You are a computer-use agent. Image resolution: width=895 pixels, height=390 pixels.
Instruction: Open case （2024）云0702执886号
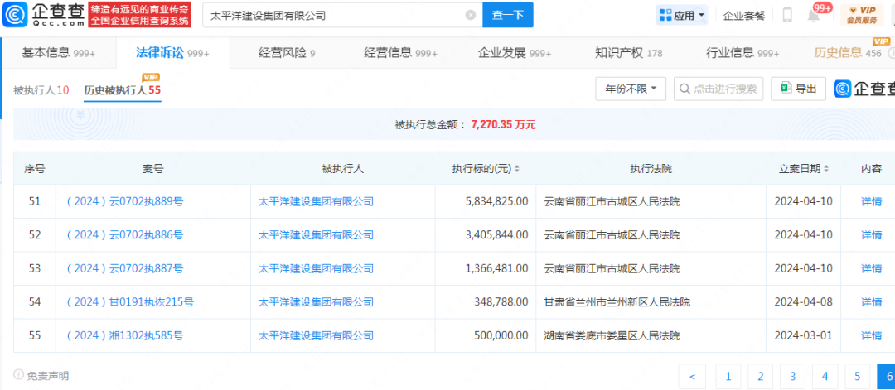point(125,234)
